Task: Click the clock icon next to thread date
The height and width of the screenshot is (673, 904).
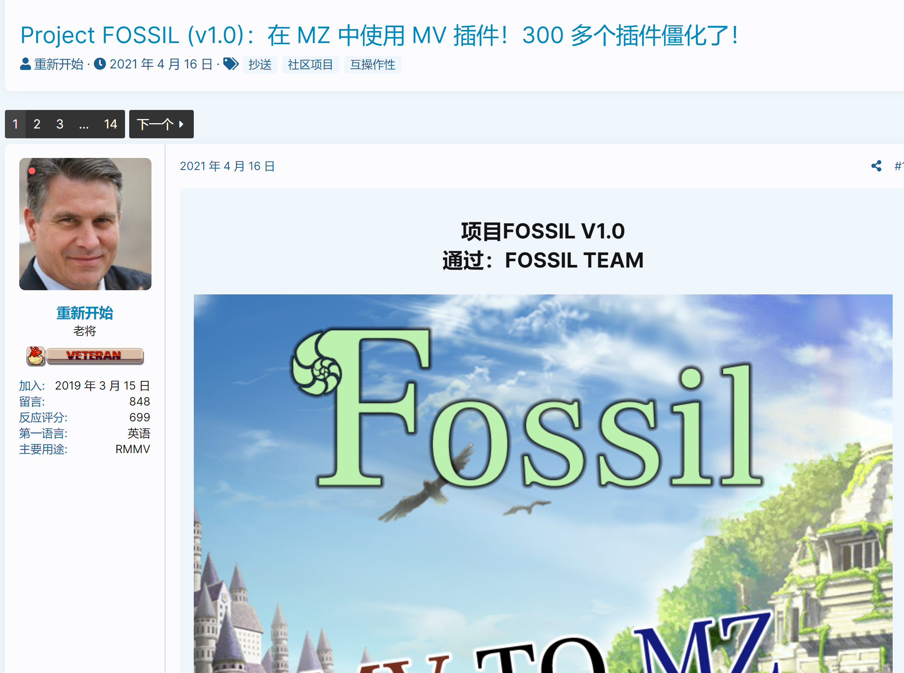Action: tap(100, 64)
